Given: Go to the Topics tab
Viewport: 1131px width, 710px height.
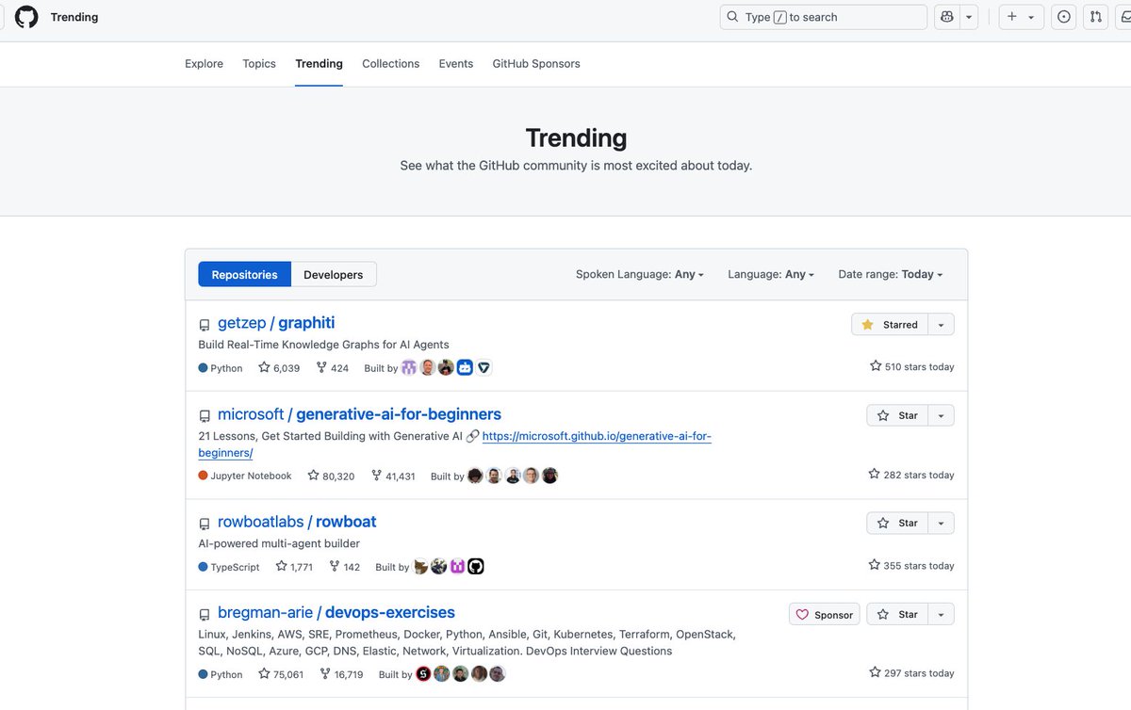Looking at the screenshot, I should [x=259, y=64].
